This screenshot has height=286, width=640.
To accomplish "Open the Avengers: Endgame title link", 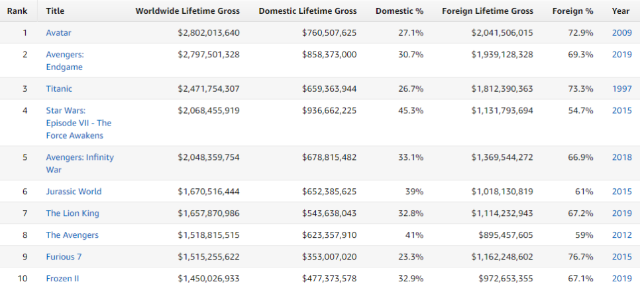I will (x=65, y=61).
